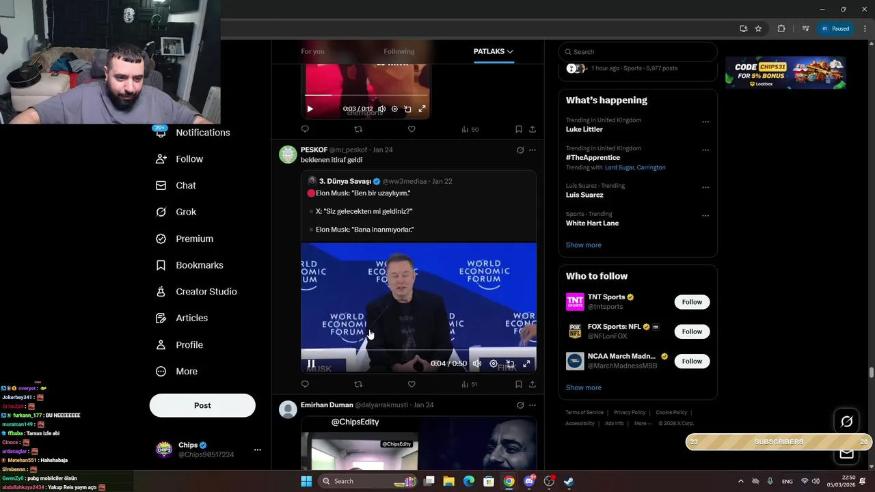The width and height of the screenshot is (875, 492).
Task: Like PESKOF's post
Action: [412, 384]
